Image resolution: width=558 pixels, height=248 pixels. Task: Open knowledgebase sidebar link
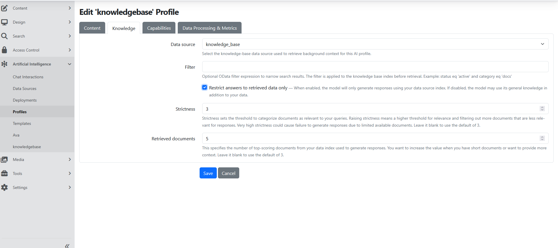pos(27,147)
